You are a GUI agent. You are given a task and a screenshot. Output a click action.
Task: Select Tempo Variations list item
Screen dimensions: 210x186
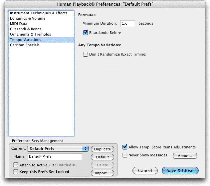[41, 40]
